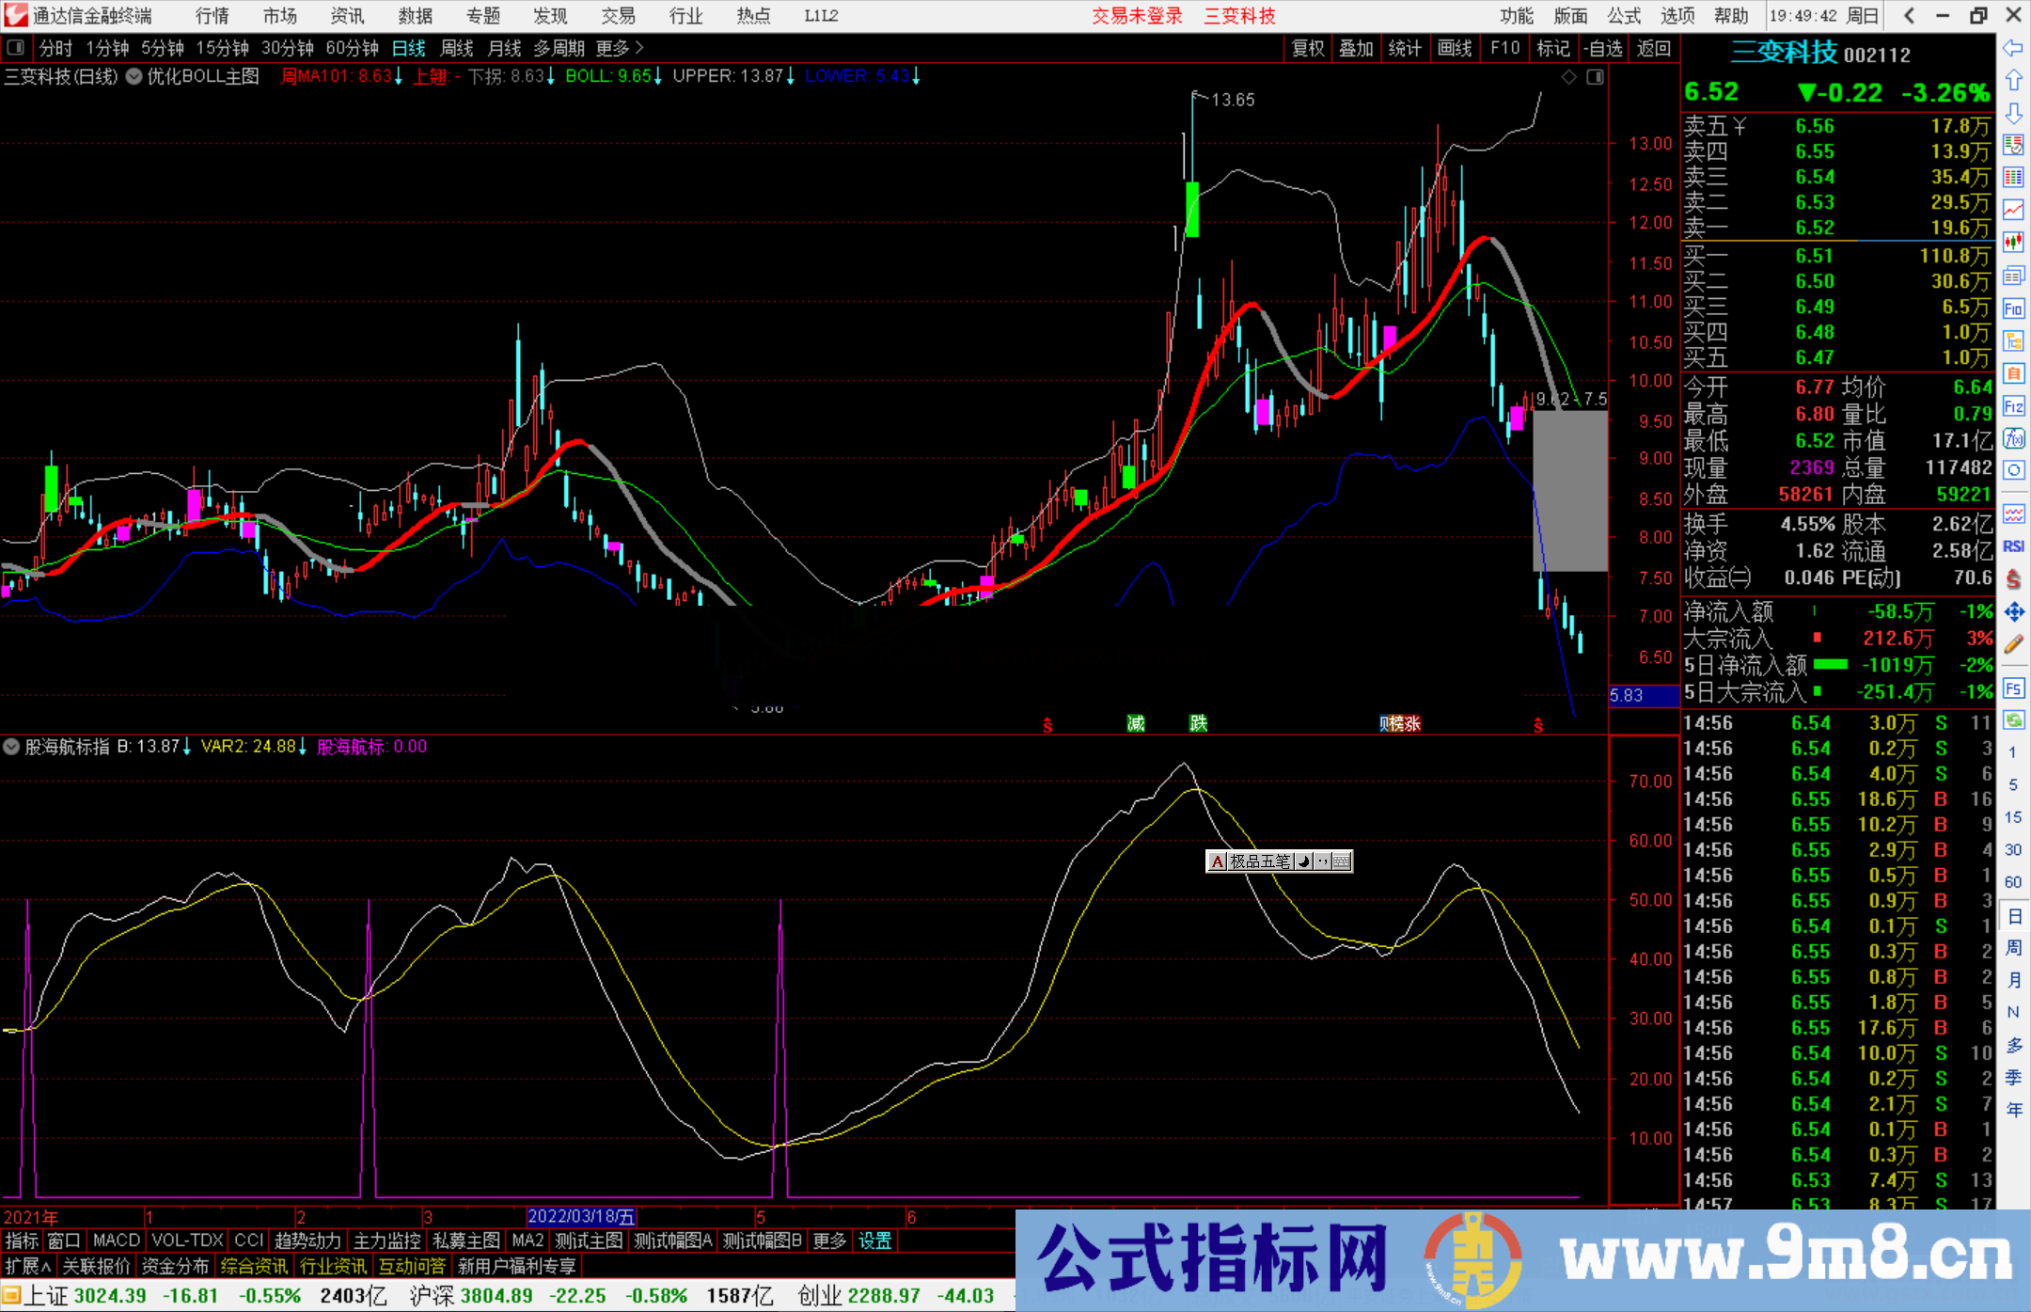Toggle 复权 price adjustment mode
Screen dimensions: 2031x1312
coord(1308,48)
